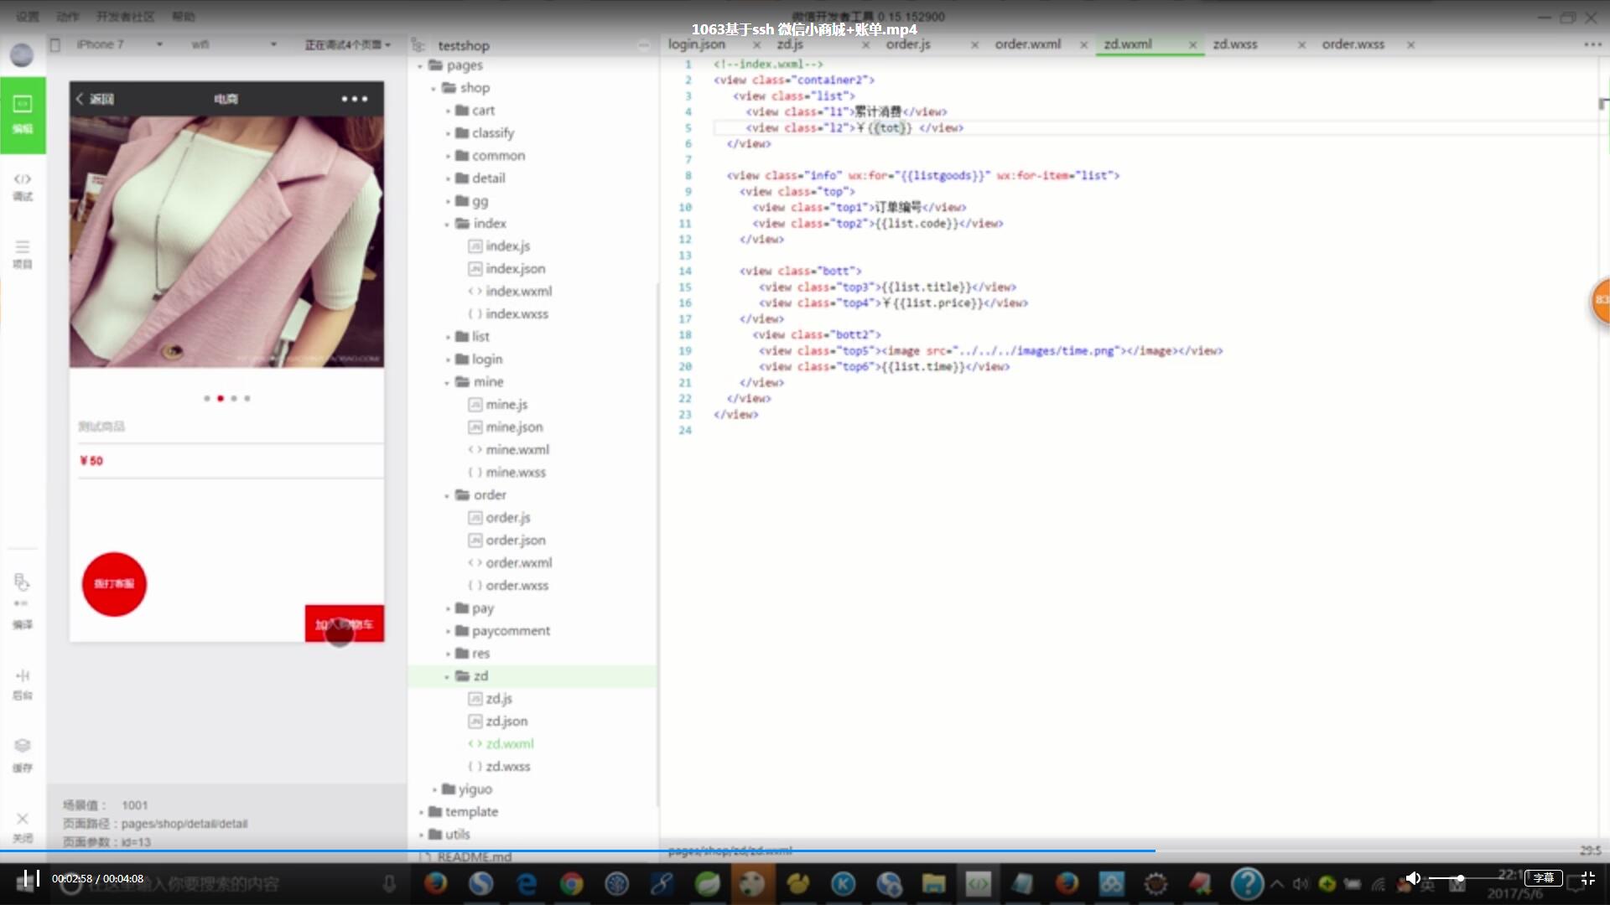The width and height of the screenshot is (1610, 905).
Task: Collapse the mine folder
Action: pyautogui.click(x=448, y=382)
